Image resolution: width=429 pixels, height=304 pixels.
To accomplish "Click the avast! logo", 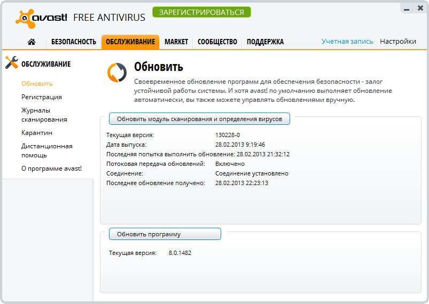I will click(41, 18).
